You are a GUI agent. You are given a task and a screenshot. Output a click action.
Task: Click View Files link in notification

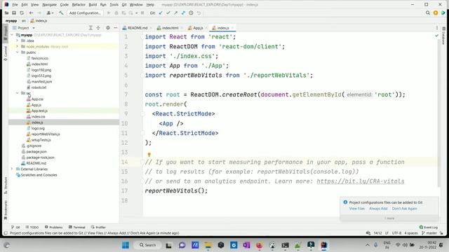pyautogui.click(x=357, y=209)
